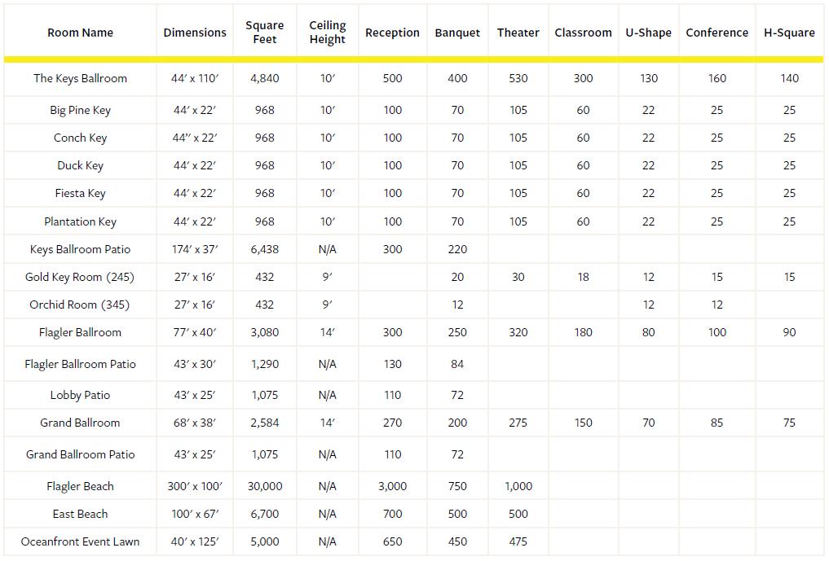Click the 5,000 square feet cell
Image resolution: width=829 pixels, height=561 pixels.
click(x=264, y=541)
